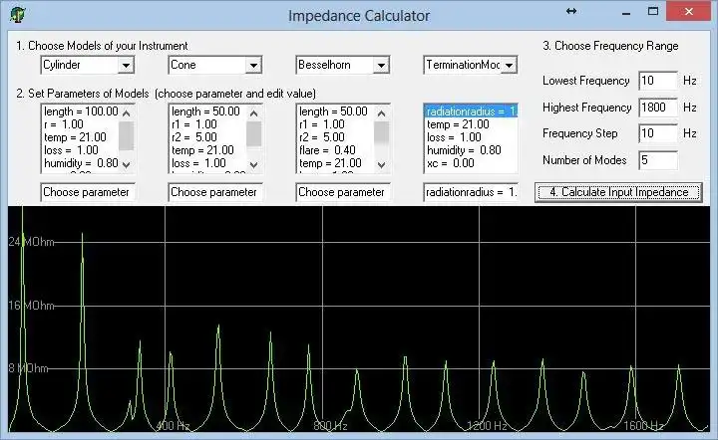Click 'Calculate Input Impedance' button
The height and width of the screenshot is (440, 718).
(x=618, y=192)
